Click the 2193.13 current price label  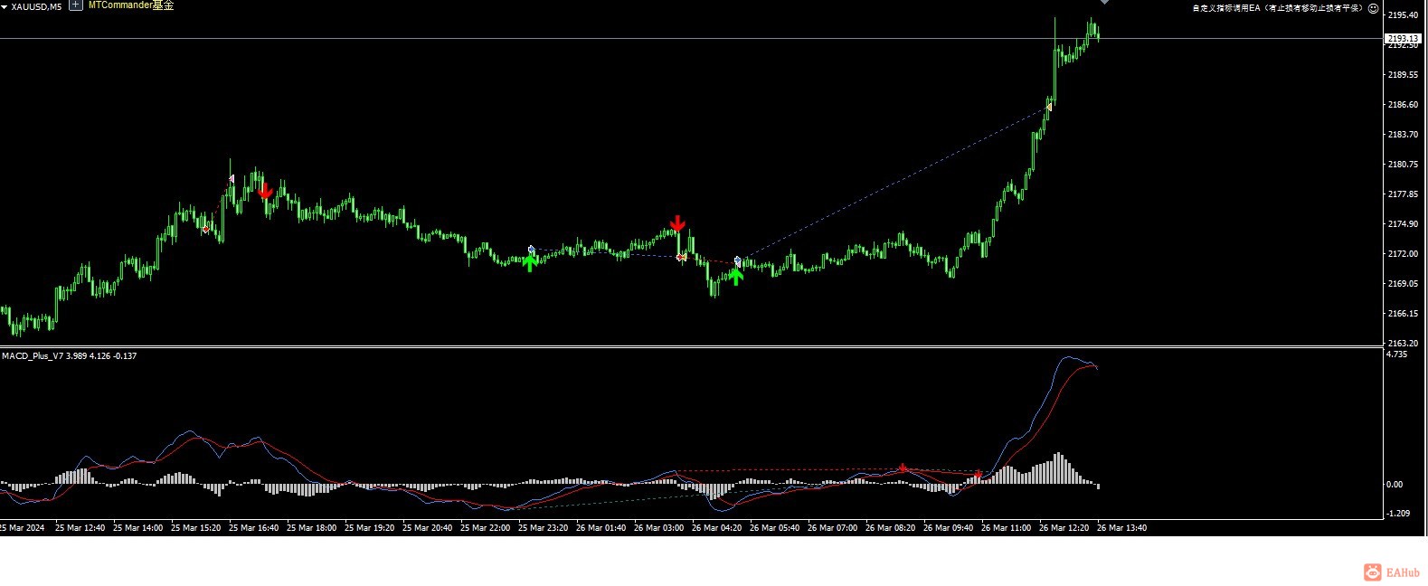coord(1403,39)
